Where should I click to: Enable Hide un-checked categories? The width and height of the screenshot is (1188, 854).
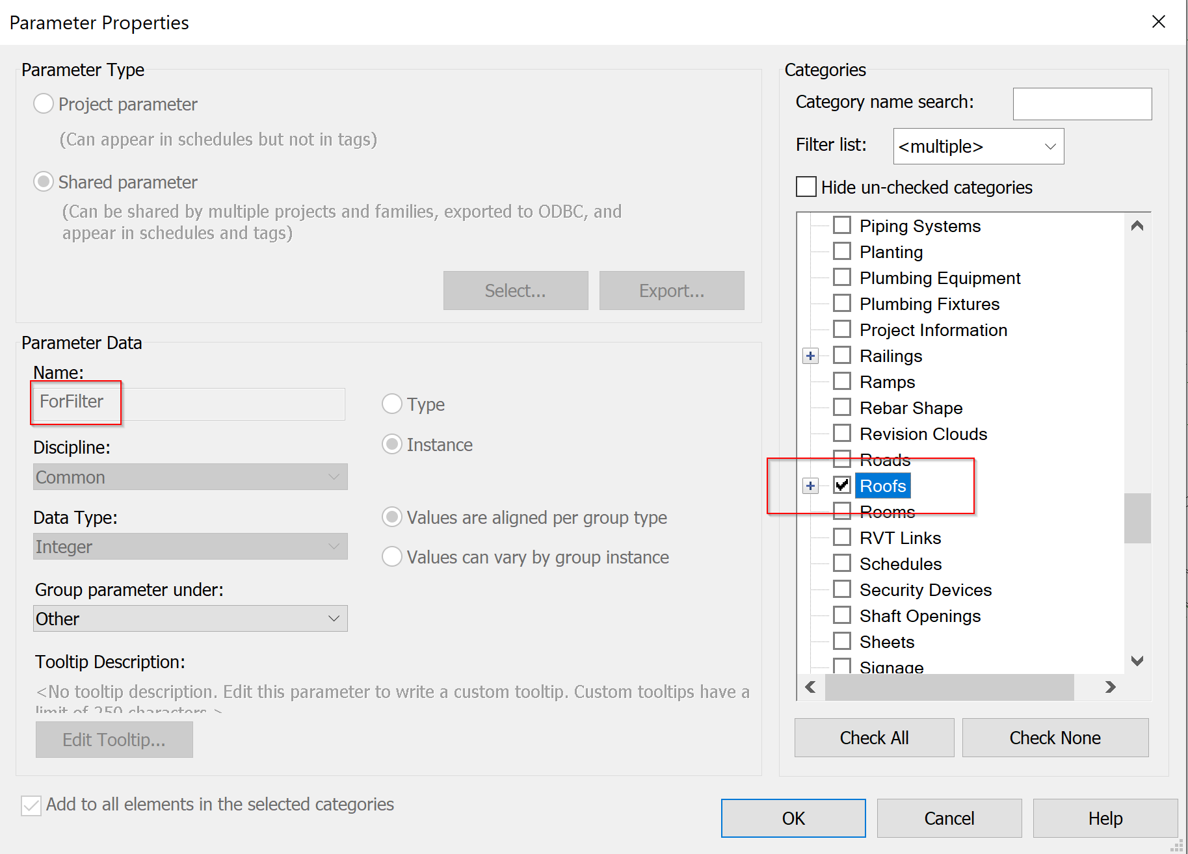pos(806,187)
